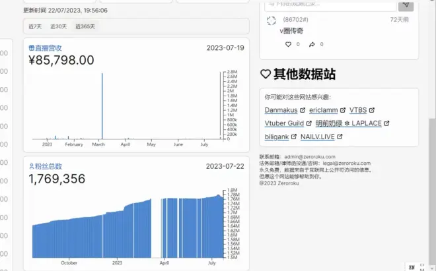Like the v圈传奇 comment with heart icon
436x271 pixels.
(x=288, y=44)
